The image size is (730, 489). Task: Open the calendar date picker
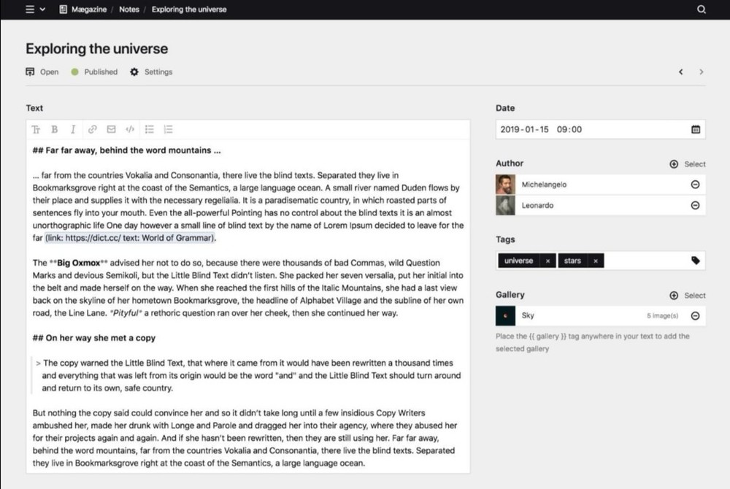click(x=696, y=129)
